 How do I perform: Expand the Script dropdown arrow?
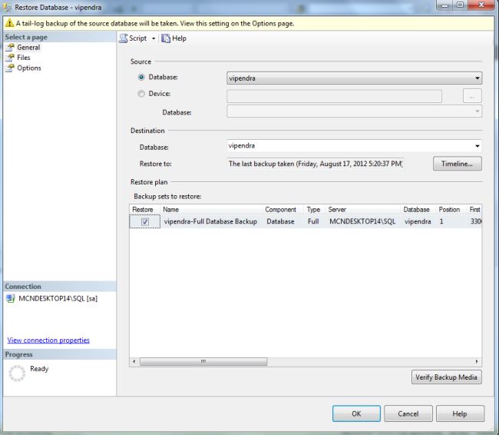click(x=154, y=38)
